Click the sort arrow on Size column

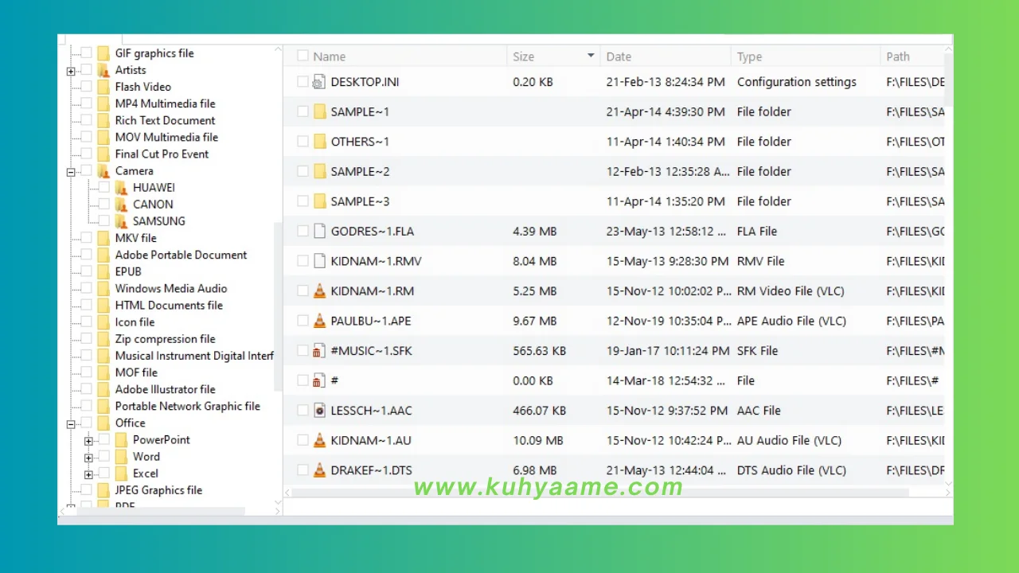click(x=591, y=56)
